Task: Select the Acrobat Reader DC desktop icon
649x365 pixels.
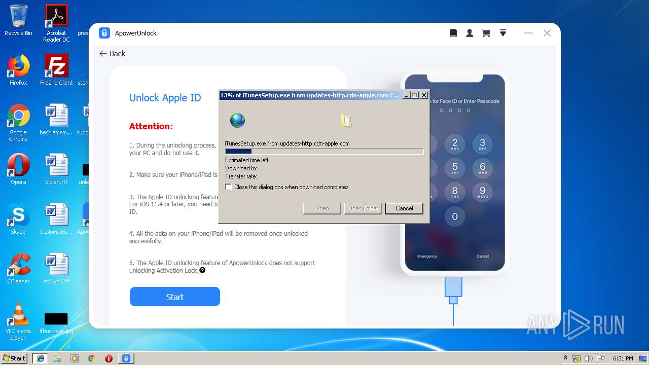Action: pos(56,23)
